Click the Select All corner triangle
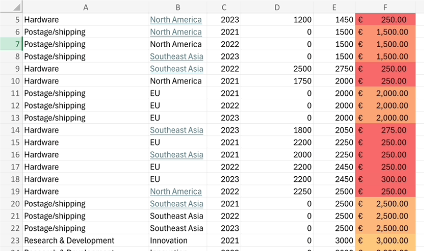Image resolution: width=424 pixels, height=251 pixels. 16,7
